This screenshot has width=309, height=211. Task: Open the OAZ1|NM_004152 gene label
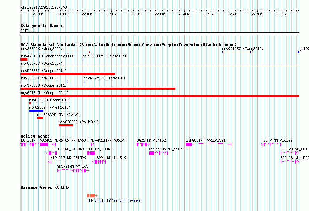[x=151, y=140]
